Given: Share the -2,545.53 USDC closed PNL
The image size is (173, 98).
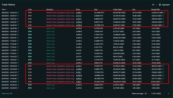Looking at the screenshot, I should pos(165,13).
